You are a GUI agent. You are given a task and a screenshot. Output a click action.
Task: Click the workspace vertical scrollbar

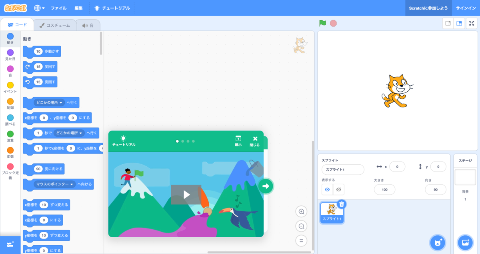click(x=313, y=195)
